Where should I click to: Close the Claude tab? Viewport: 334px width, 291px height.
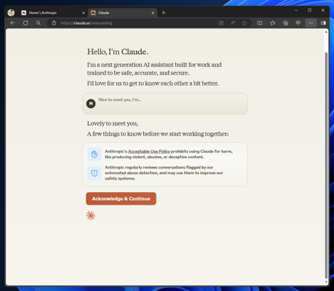(x=153, y=13)
